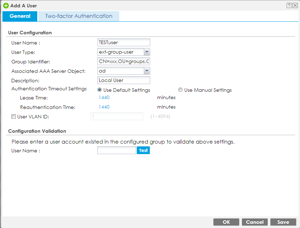Click the User Name field containing TESTuser
The height and width of the screenshot is (228, 300).
124,42
